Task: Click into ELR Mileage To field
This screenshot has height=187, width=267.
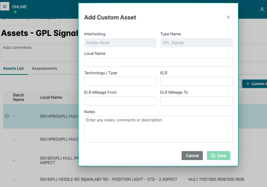Action: [x=196, y=101]
